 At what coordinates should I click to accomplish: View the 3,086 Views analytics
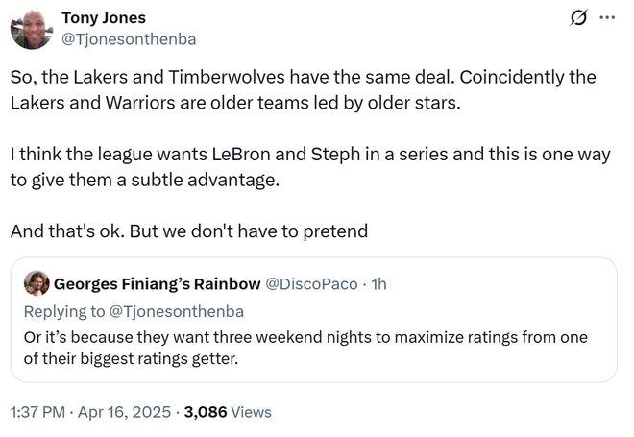(x=228, y=412)
